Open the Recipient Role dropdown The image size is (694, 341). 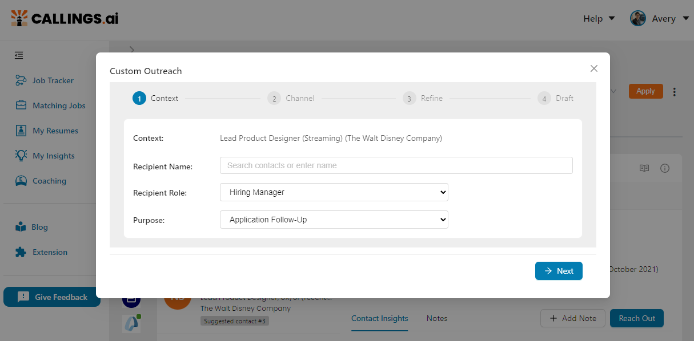334,192
